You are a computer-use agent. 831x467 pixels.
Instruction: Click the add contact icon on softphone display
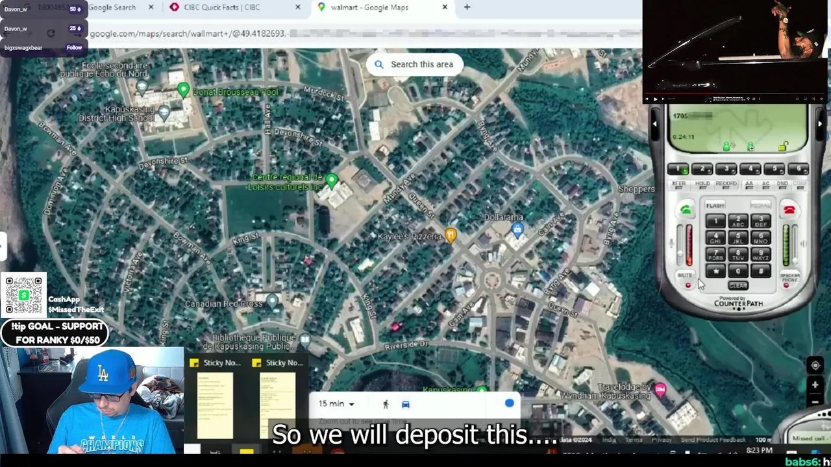[750, 147]
